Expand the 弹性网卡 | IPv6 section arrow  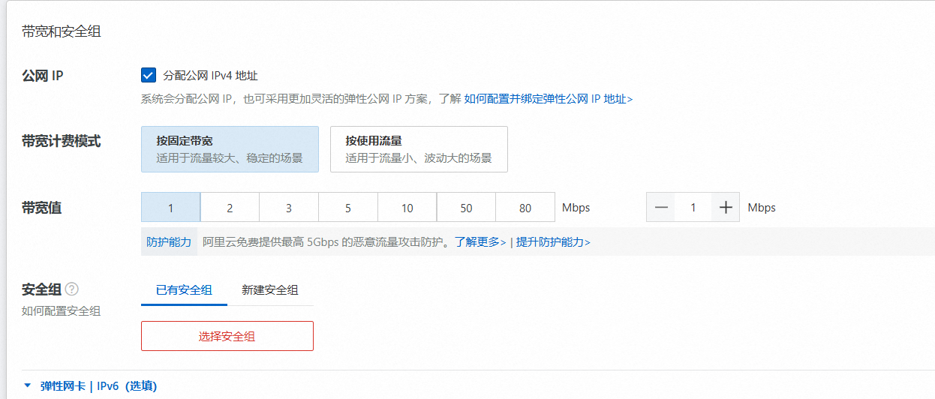click(x=28, y=385)
